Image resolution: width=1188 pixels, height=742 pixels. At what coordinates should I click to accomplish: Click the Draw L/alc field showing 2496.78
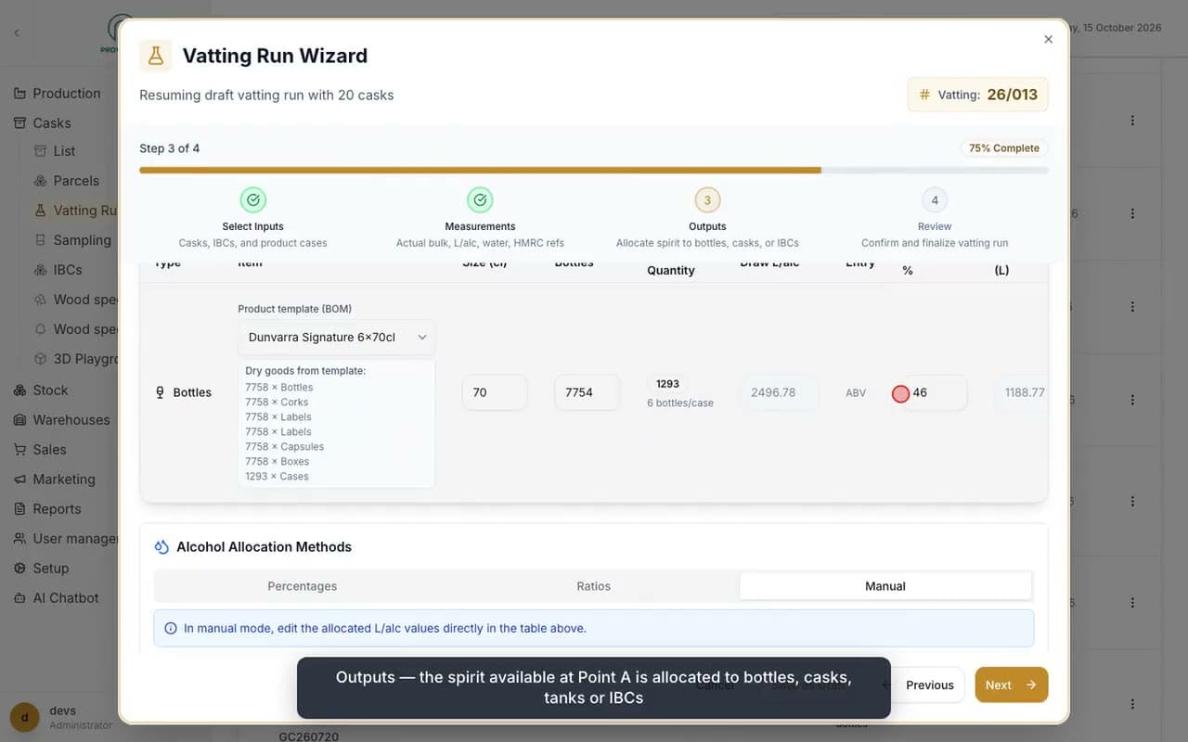coord(780,392)
